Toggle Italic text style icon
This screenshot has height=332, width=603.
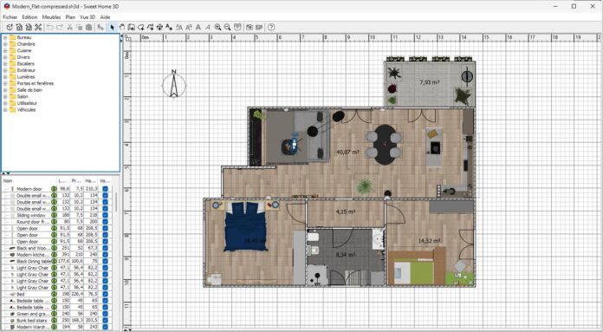point(208,27)
